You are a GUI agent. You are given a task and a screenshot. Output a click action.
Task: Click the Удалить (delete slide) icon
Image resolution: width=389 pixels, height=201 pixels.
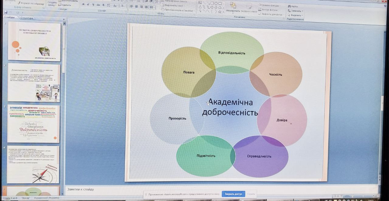(x=60, y=5)
